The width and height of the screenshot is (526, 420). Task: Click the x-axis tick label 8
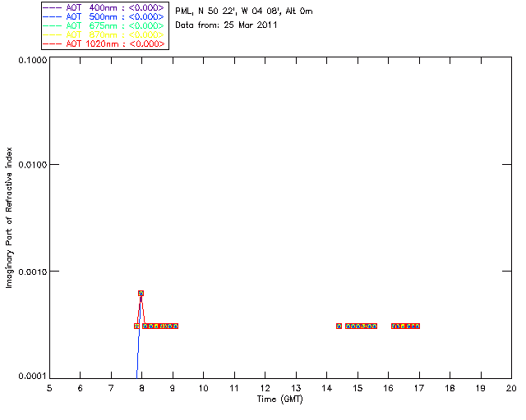coord(141,388)
